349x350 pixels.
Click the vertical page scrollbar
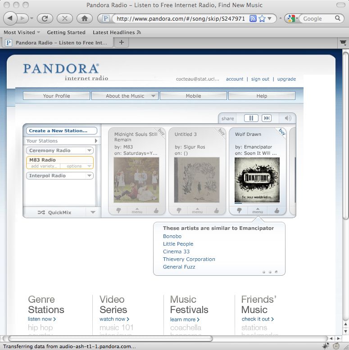pyautogui.click(x=345, y=136)
